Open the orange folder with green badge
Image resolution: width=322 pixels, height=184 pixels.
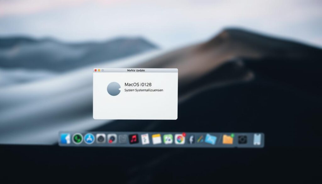click(x=228, y=139)
